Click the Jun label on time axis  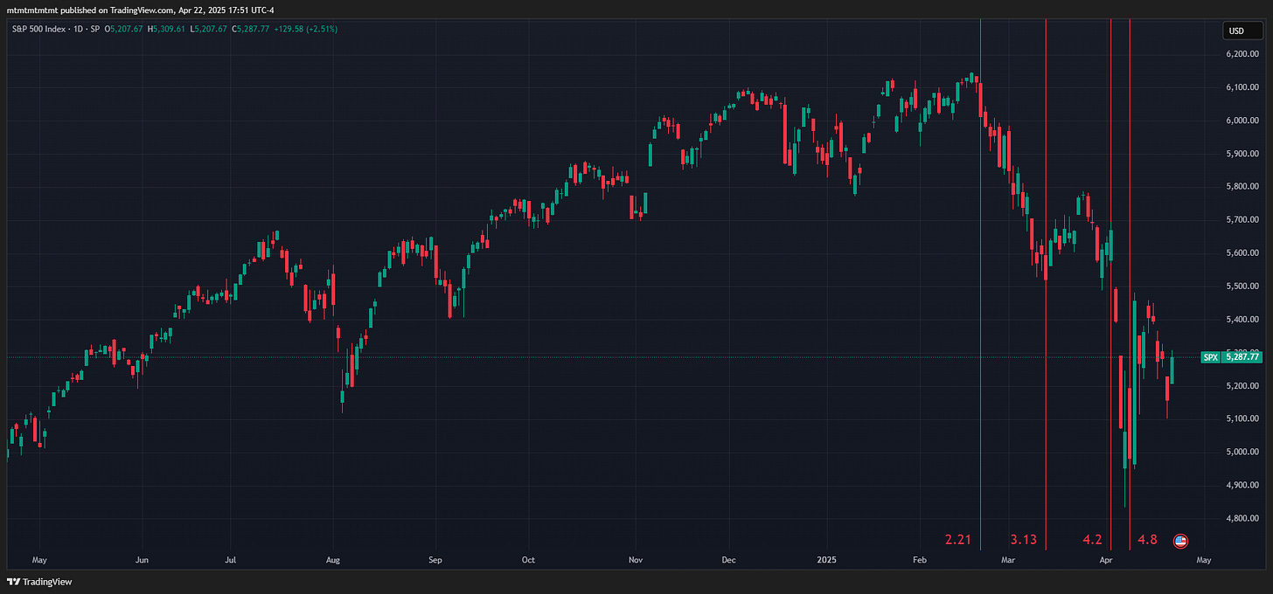143,558
